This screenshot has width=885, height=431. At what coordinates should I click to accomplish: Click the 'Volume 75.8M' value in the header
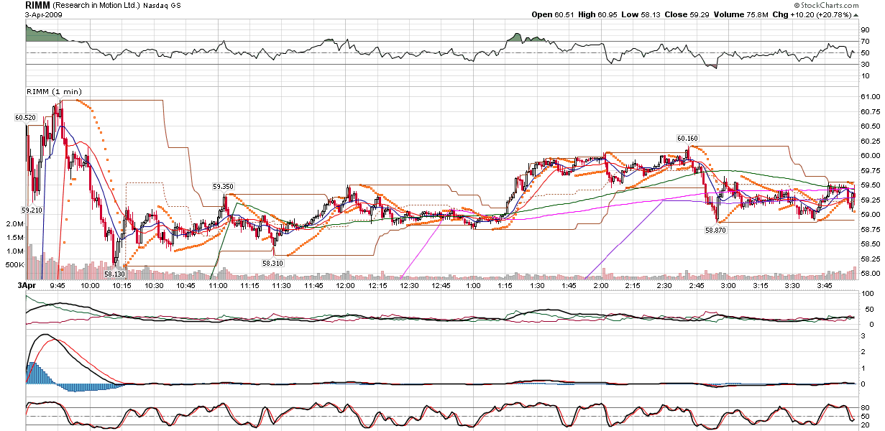click(743, 14)
